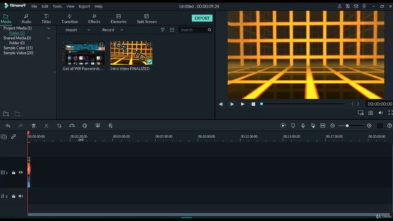Image resolution: width=393 pixels, height=221 pixels.
Task: Open the Media tab
Action: (6, 19)
